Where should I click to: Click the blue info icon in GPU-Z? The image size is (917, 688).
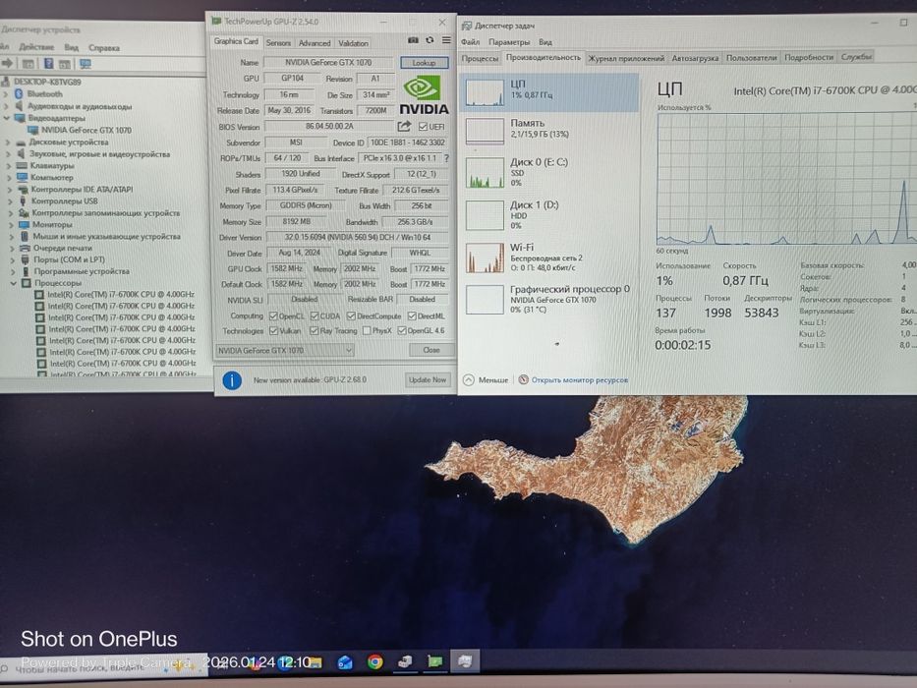[x=232, y=380]
